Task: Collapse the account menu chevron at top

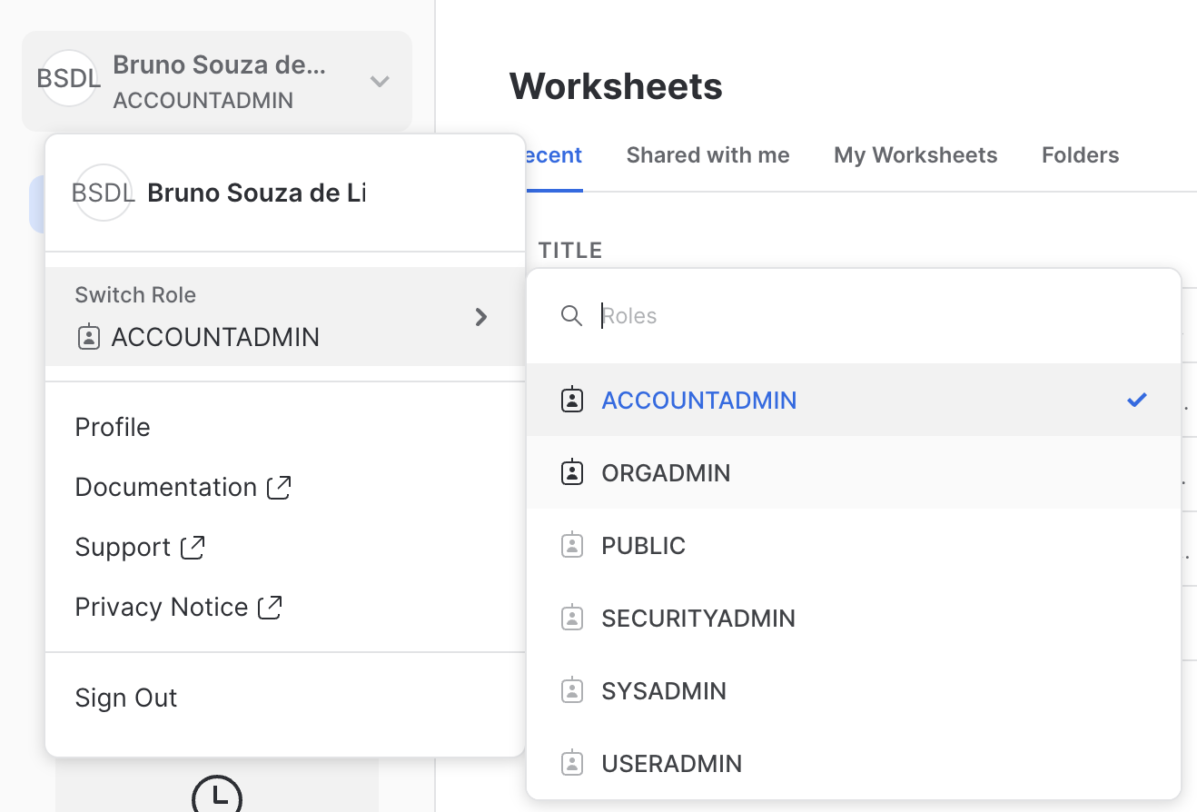Action: tap(380, 82)
